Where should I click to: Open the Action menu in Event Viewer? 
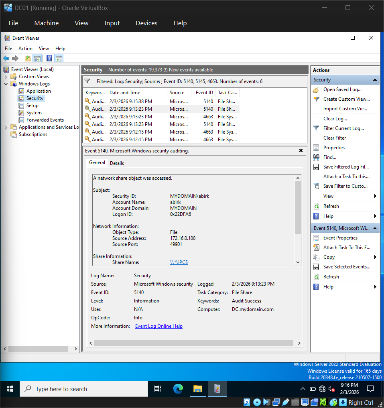[25, 49]
